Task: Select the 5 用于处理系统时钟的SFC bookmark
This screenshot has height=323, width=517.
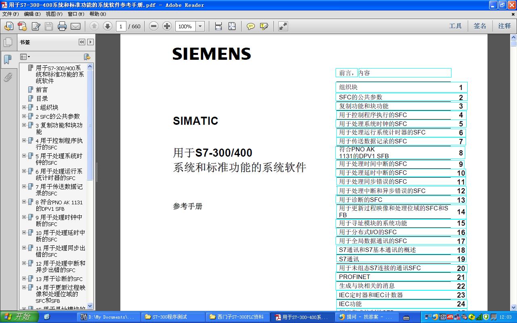Action: pyautogui.click(x=59, y=159)
